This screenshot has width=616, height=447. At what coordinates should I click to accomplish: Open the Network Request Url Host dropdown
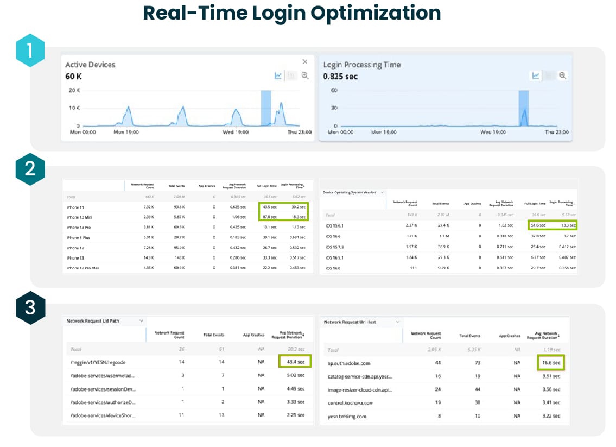pos(397,322)
